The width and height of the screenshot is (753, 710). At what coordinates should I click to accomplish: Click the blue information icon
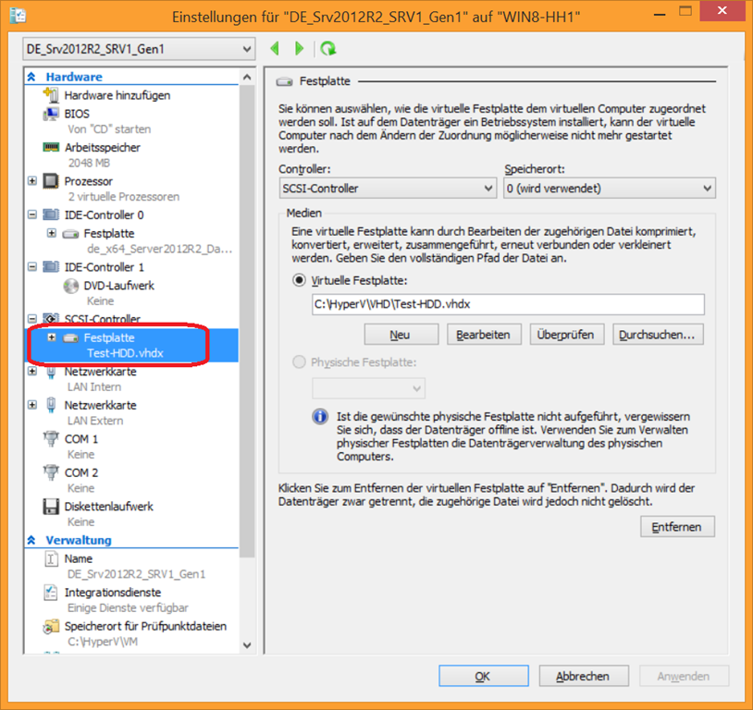click(x=320, y=416)
